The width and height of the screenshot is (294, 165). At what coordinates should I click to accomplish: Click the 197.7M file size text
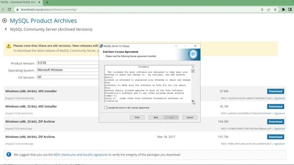coord(223,137)
